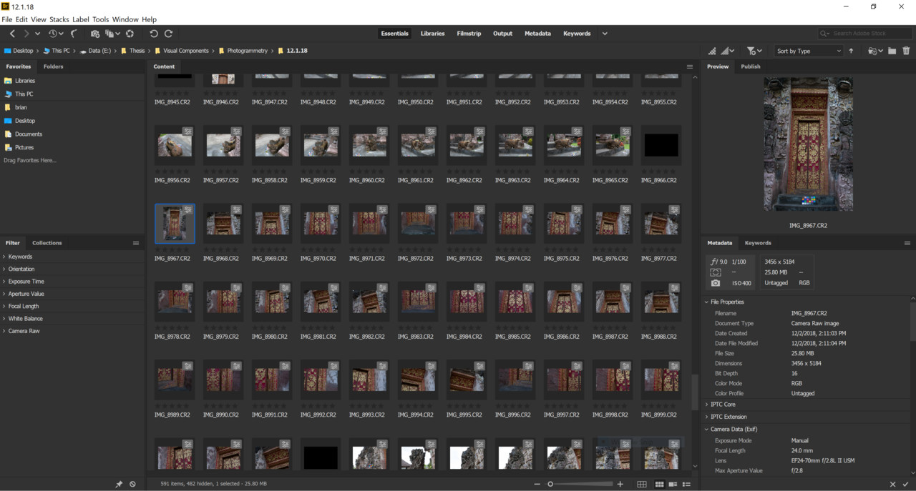916x491 pixels.
Task: Click Thesis in the breadcrumb path
Action: (137, 51)
